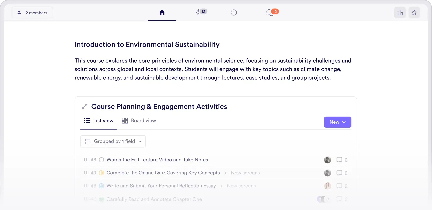Open the Grouped by 1 field dropdown
Viewport: 432px width, 210px height.
pos(113,141)
